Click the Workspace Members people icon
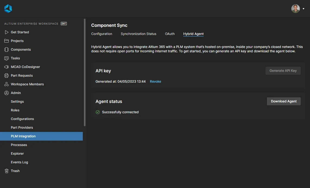 click(7, 84)
